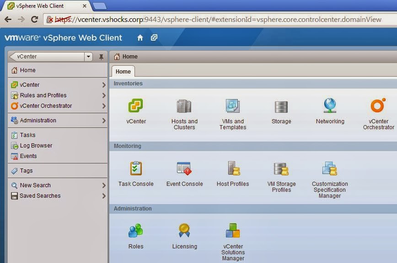Switch to the Home tab
The image size is (397, 263).
pos(123,72)
